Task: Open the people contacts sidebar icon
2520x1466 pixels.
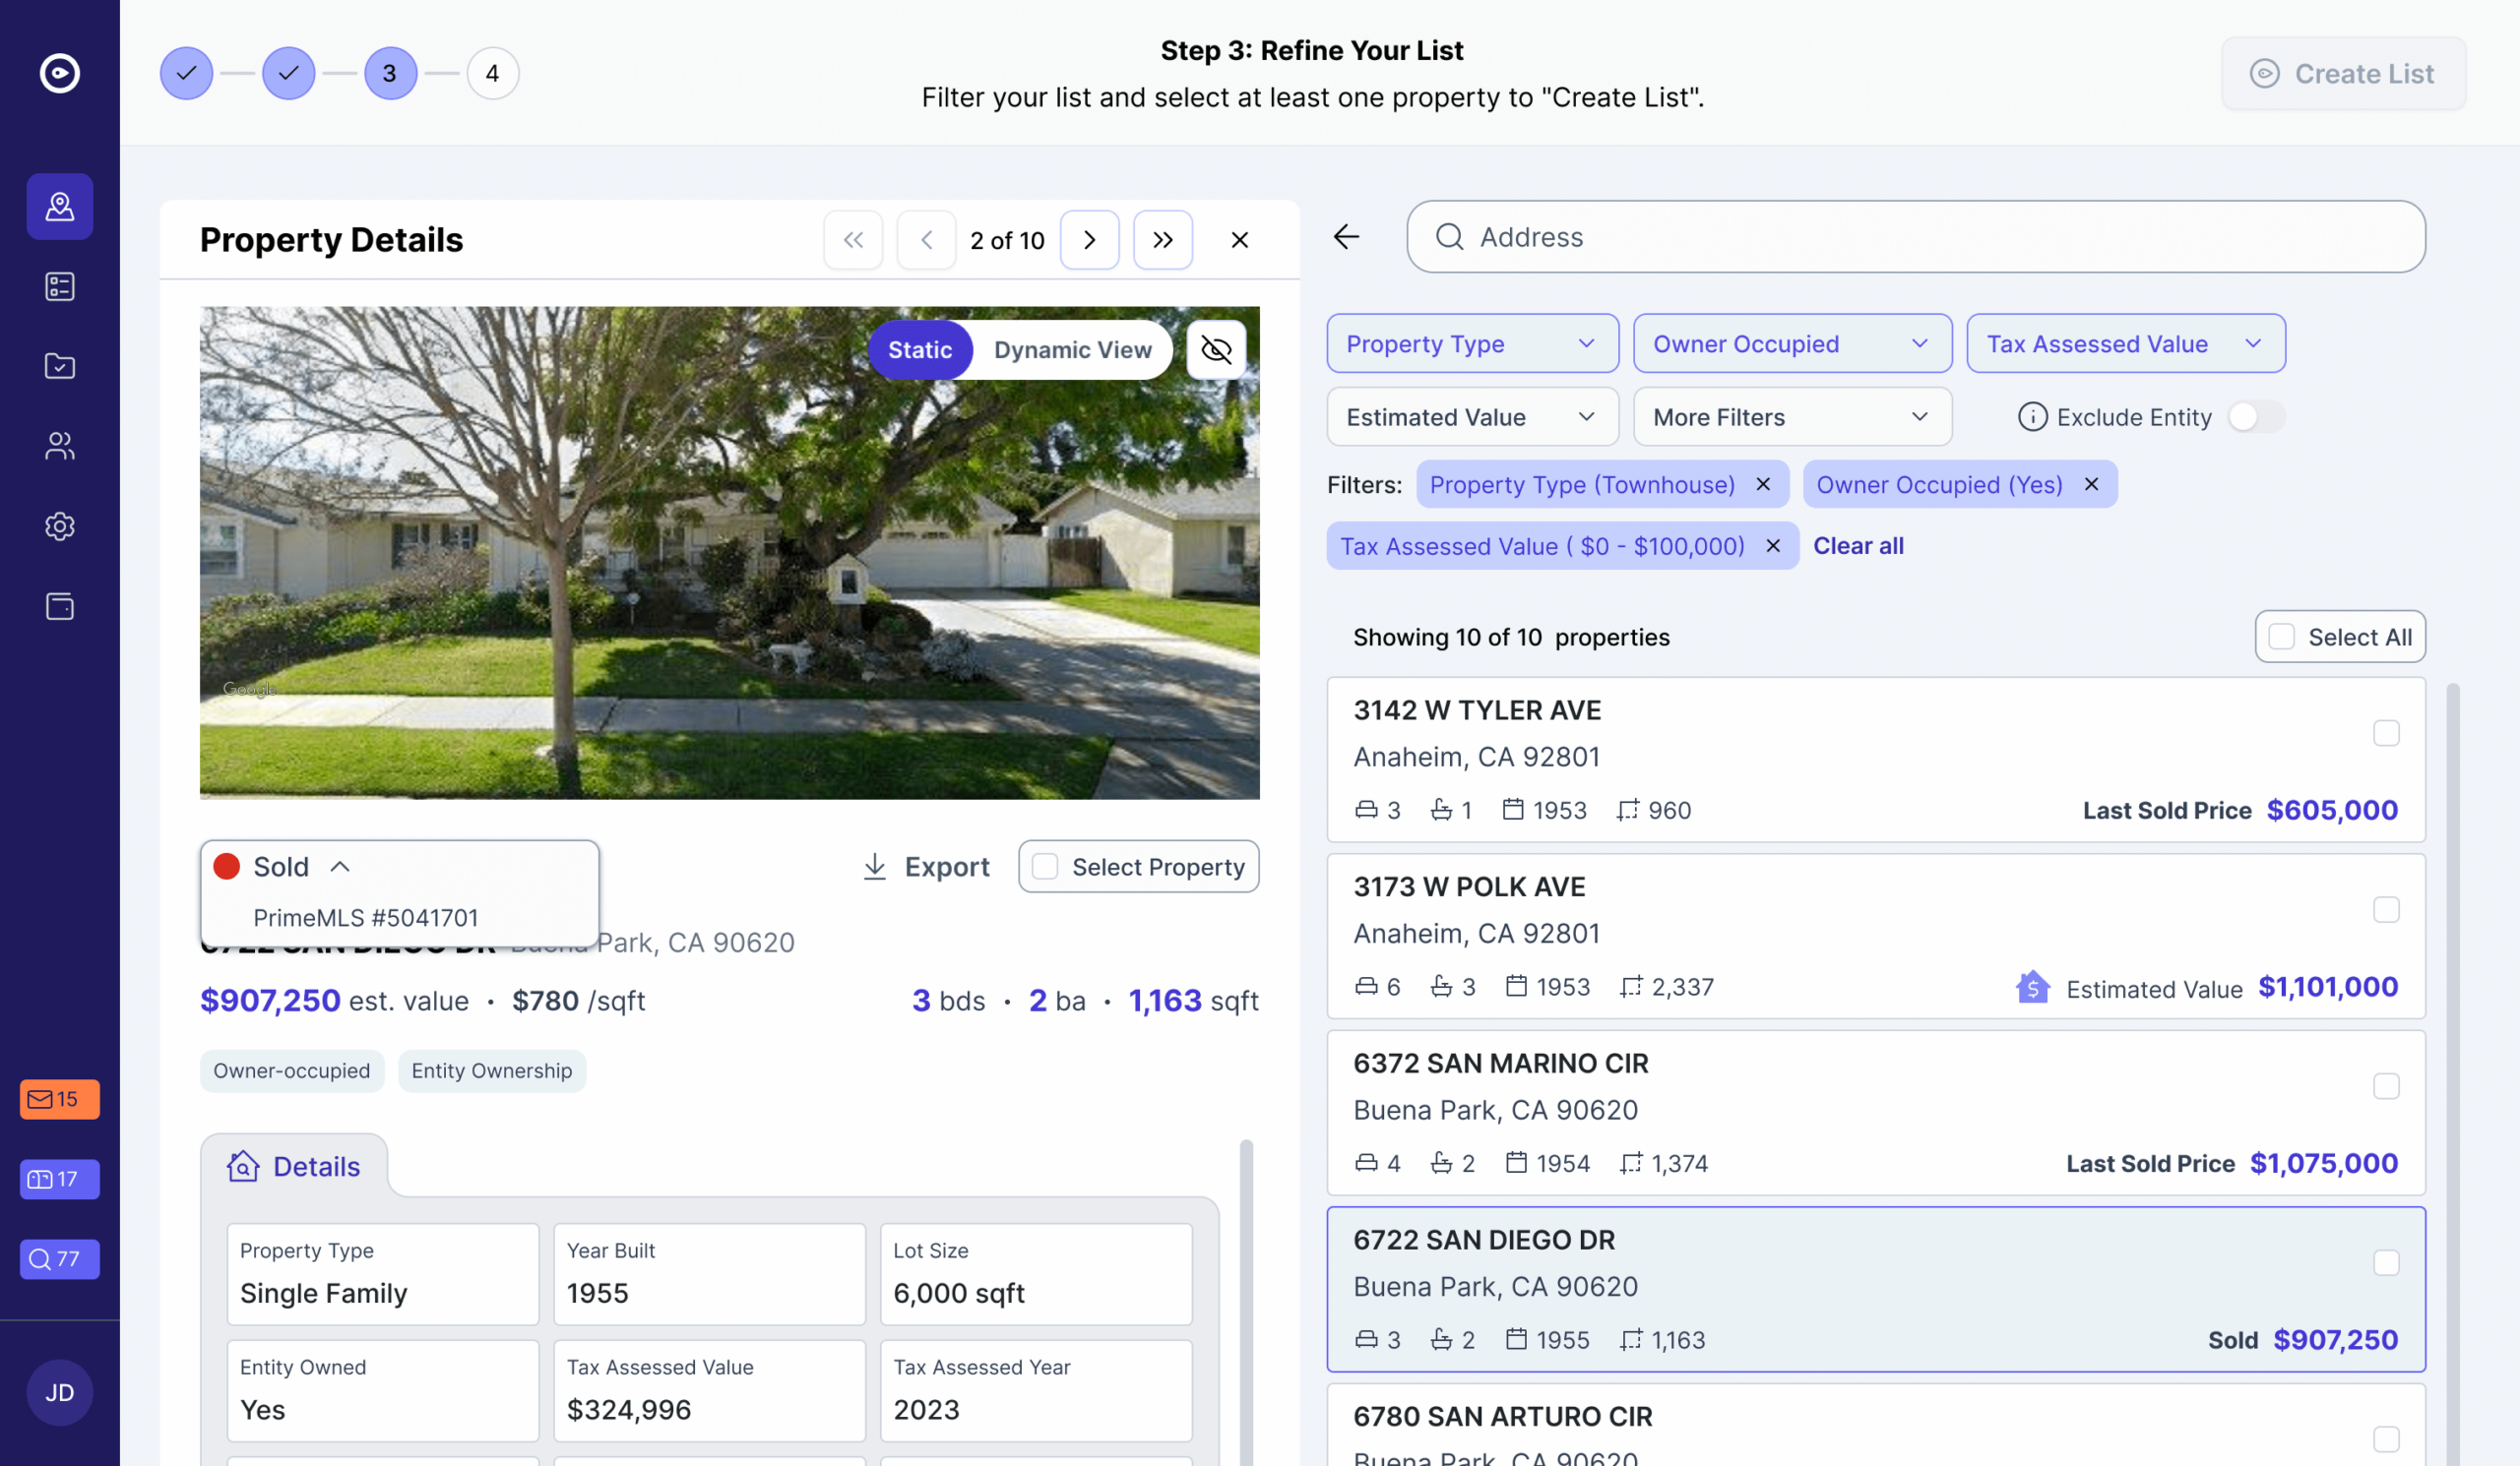Action: (60, 446)
